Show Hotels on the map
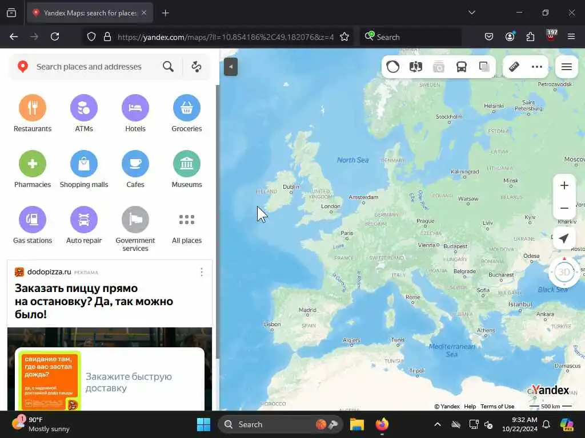585x438 pixels. [135, 113]
